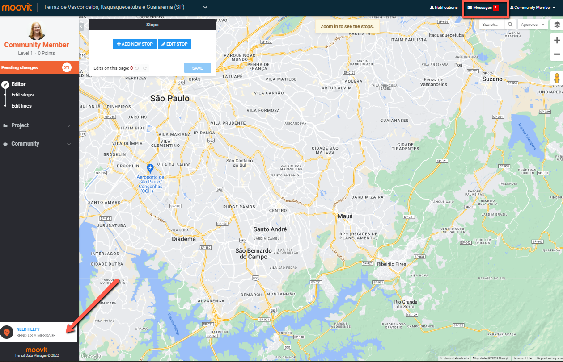
Task: Click Edit Stop button
Action: (x=174, y=44)
